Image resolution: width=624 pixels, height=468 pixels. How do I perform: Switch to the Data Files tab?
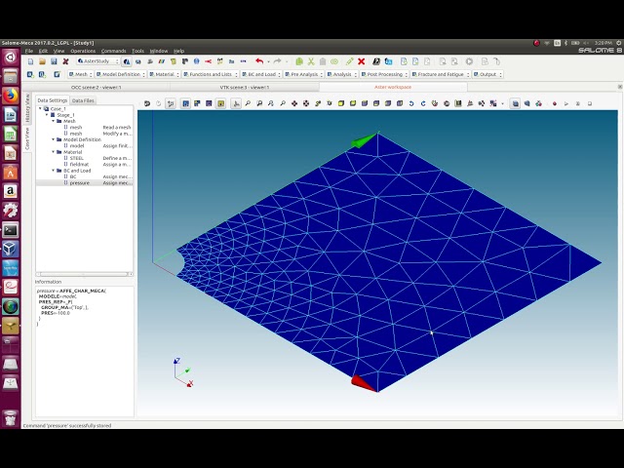coord(83,100)
